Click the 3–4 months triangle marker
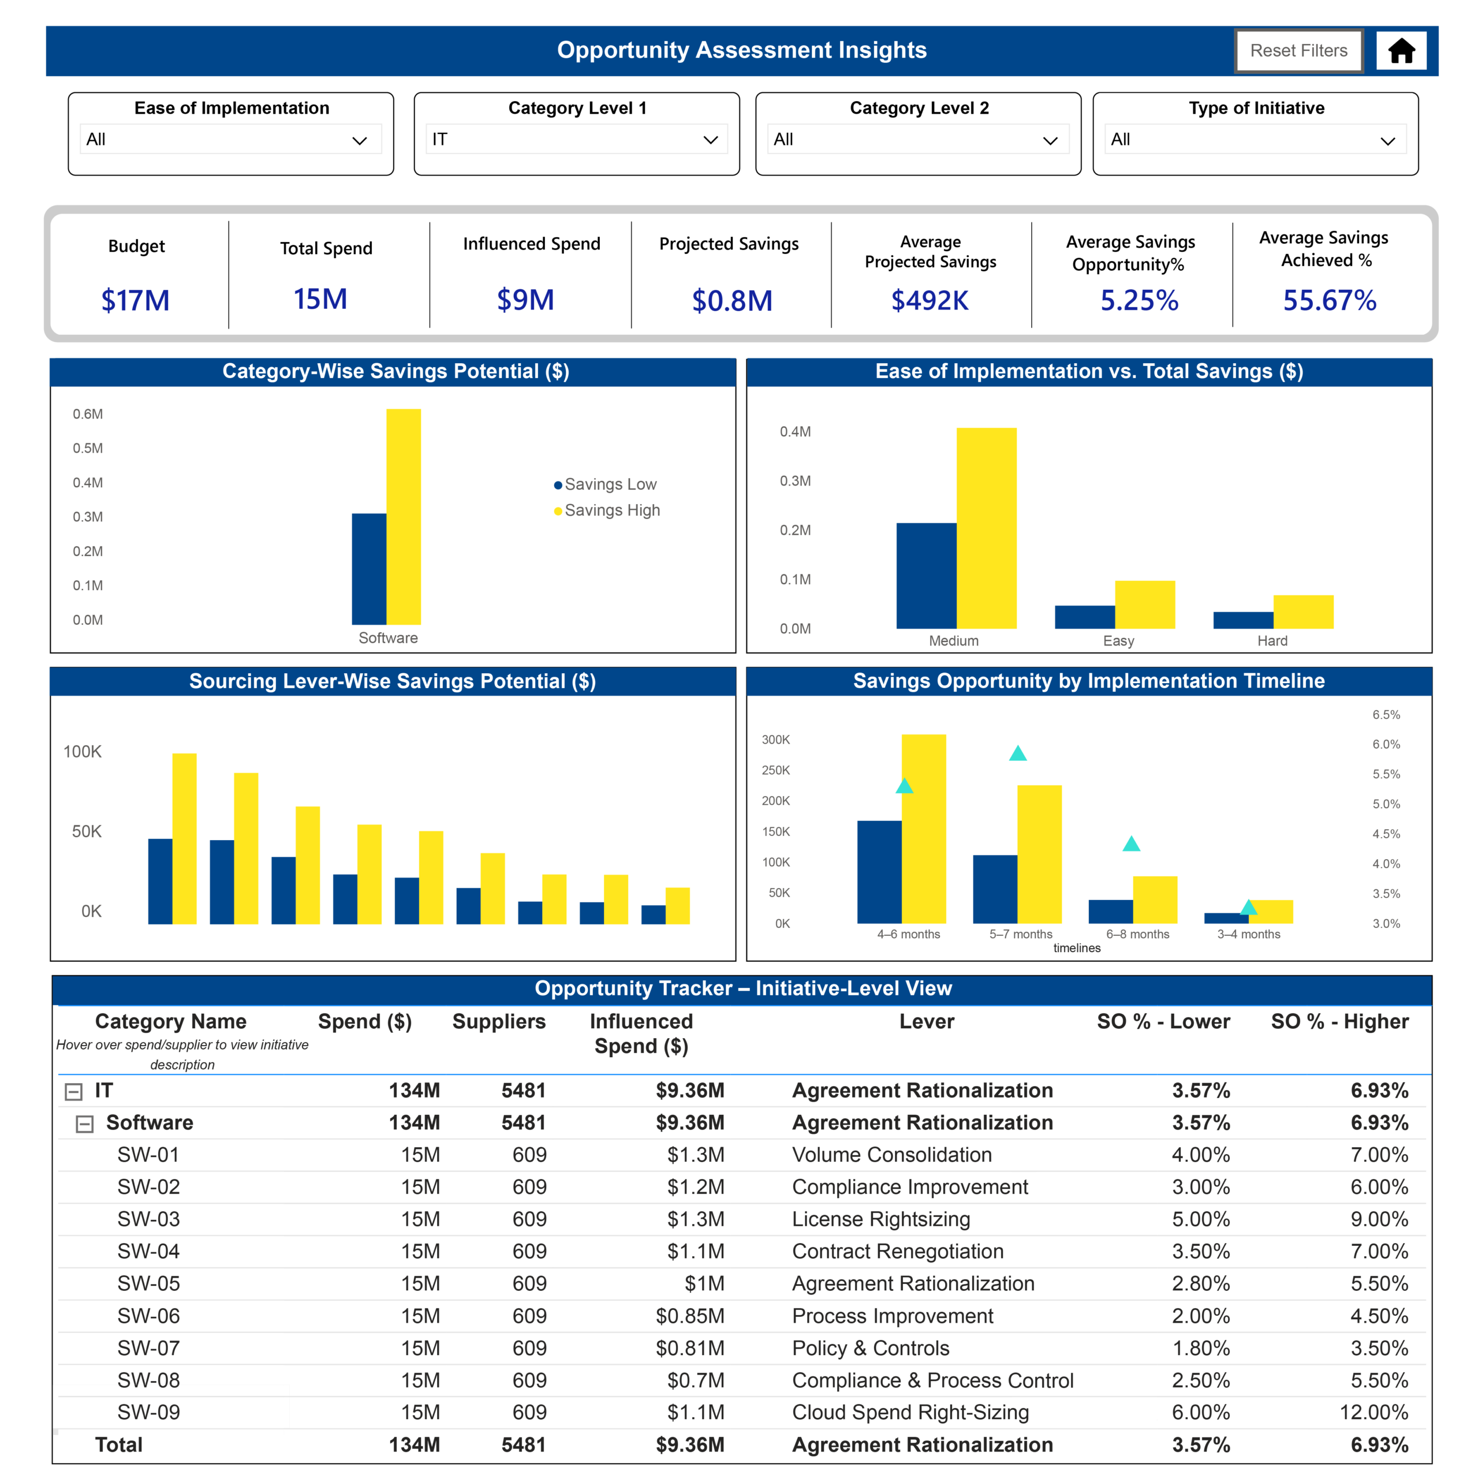Screen dimensions: 1478x1478 click(1248, 908)
